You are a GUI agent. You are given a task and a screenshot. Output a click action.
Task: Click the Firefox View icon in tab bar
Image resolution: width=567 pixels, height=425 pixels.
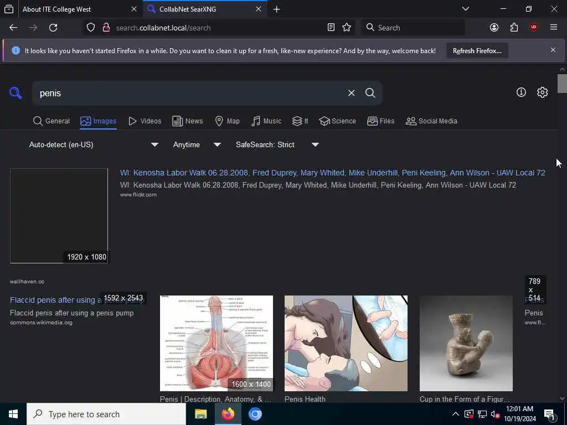pos(9,9)
